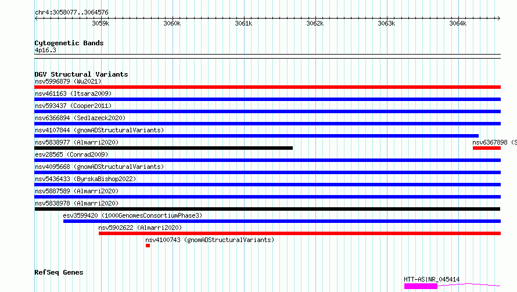Click the nsv593437 (Cooper2011) variant bar
Image resolution: width=517 pixels, height=292 pixels.
[x=267, y=111]
